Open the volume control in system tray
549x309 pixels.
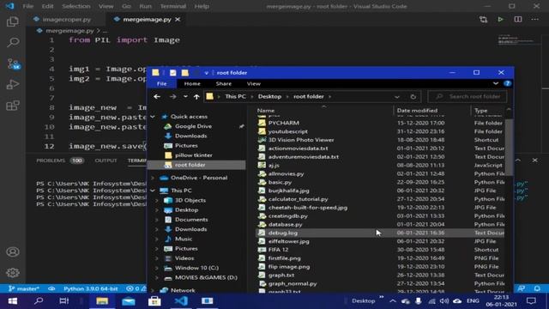[444, 301]
